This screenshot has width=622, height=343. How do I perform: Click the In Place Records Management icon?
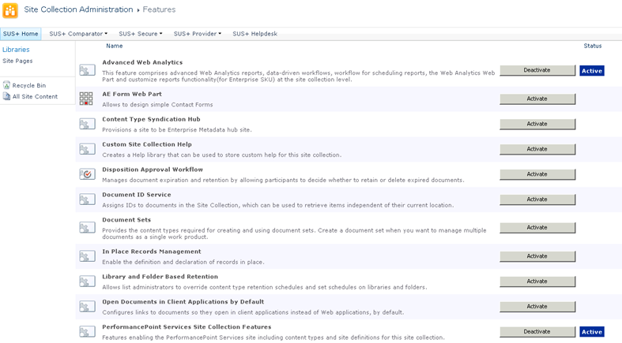(x=87, y=256)
